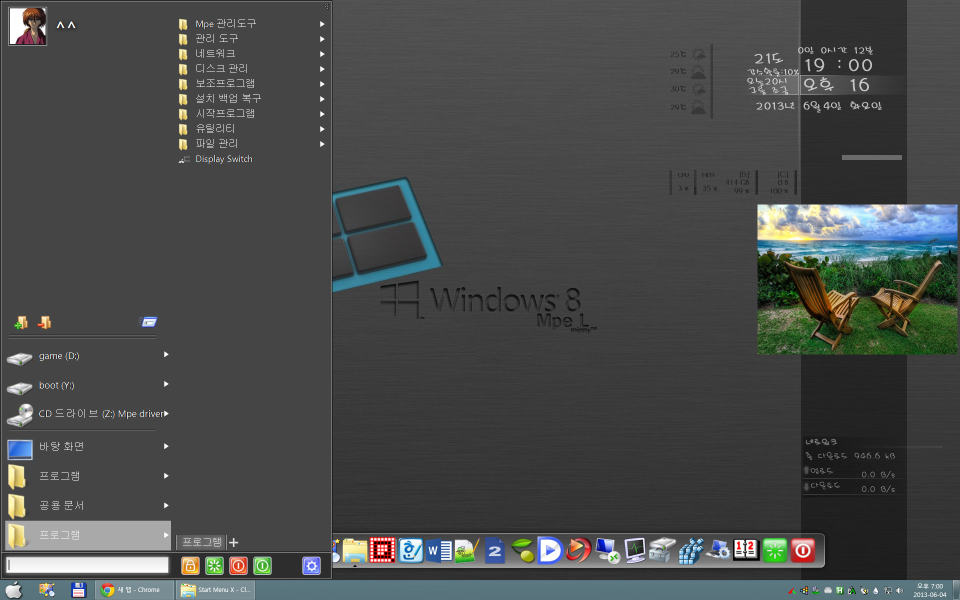The width and height of the screenshot is (960, 600).
Task: Click the taskbar clock '오후 7:00'
Action: pyautogui.click(x=929, y=586)
